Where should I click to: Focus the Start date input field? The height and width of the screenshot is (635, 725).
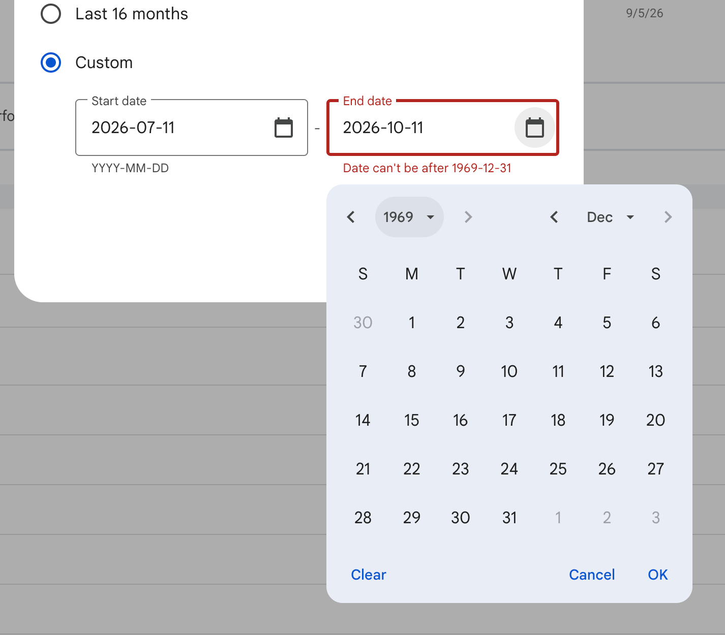192,128
